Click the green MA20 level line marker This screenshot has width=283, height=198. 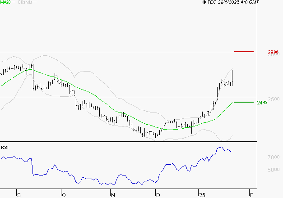(x=244, y=102)
